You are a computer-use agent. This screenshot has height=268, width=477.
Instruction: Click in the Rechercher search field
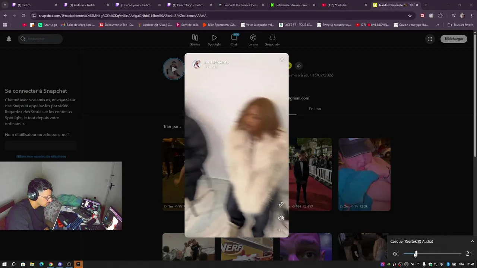pos(40,39)
